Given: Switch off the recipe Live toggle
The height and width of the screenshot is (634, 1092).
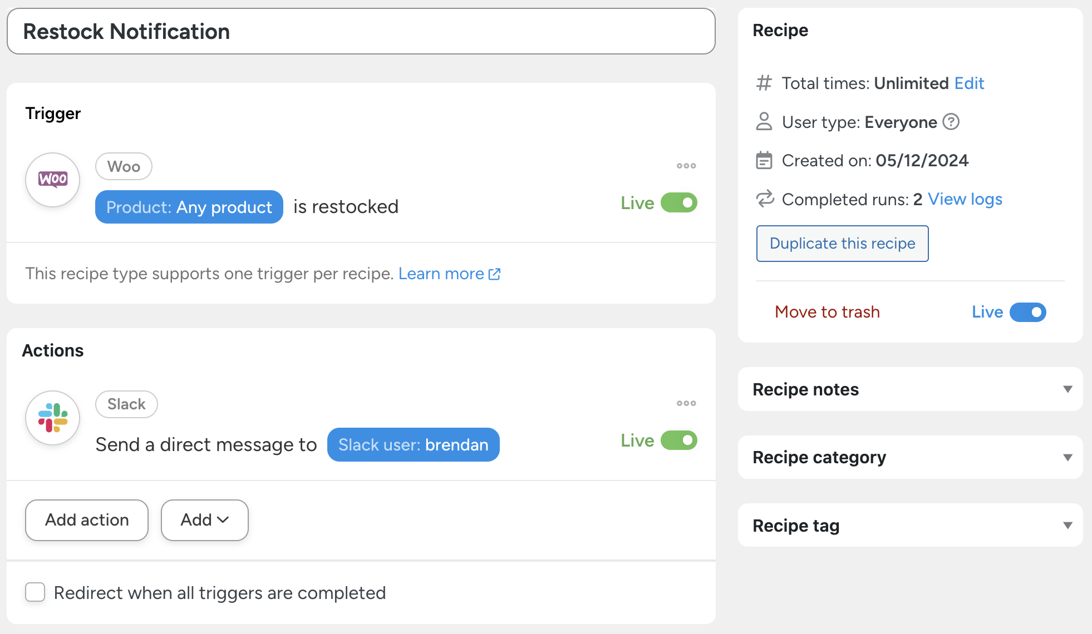Looking at the screenshot, I should click(x=1028, y=312).
